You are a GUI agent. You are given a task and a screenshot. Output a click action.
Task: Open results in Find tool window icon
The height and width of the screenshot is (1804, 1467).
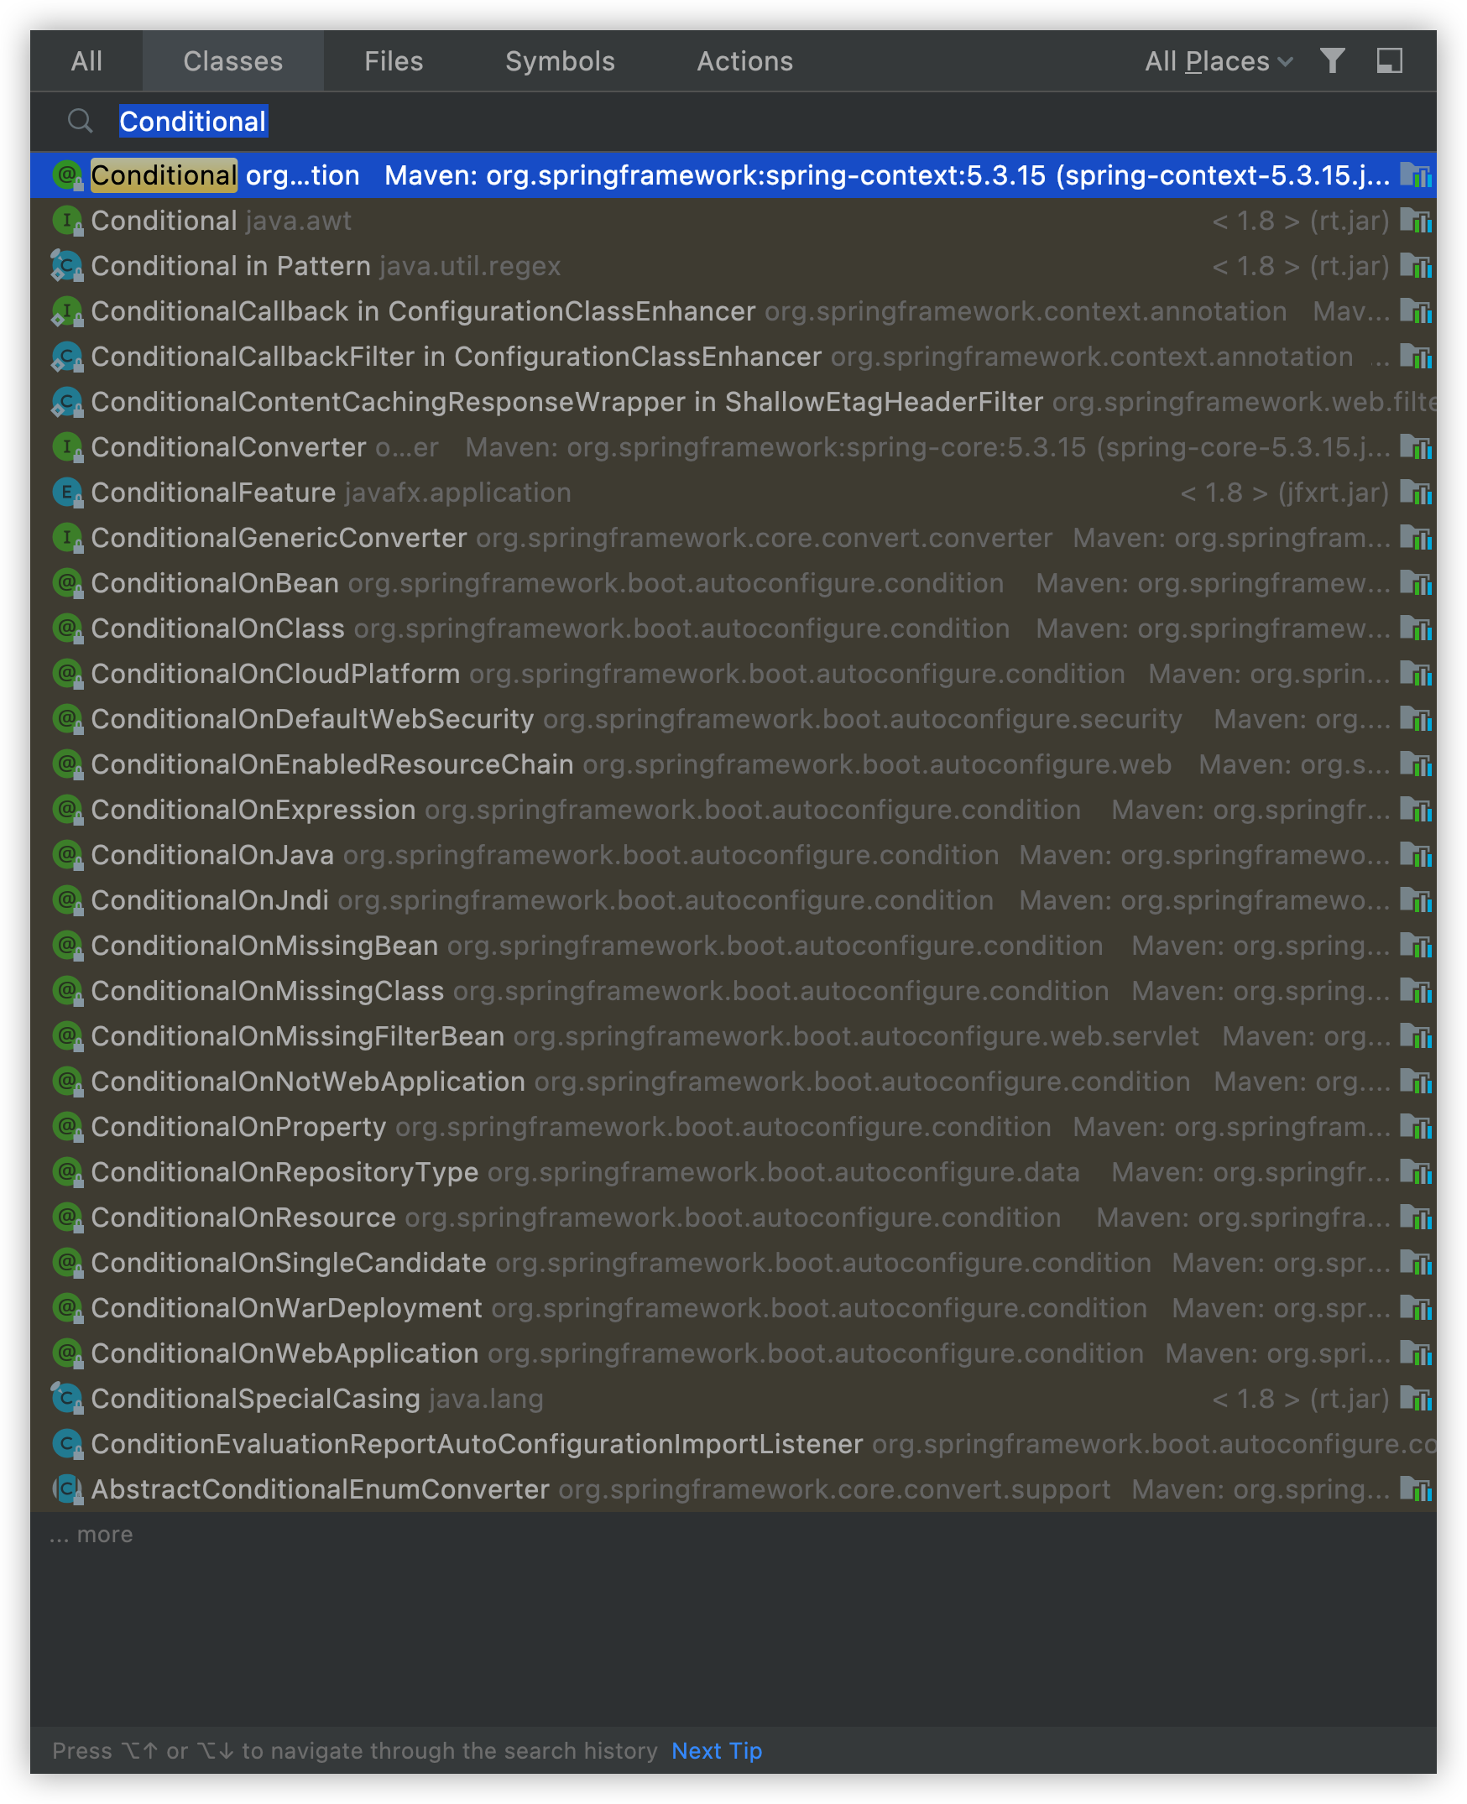[1389, 61]
